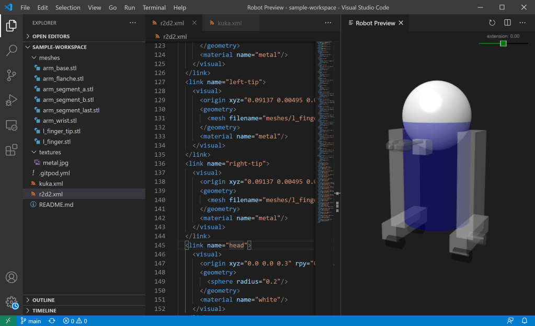535x326 pixels.
Task: Click errors and warnings count in status bar
Action: (75, 321)
